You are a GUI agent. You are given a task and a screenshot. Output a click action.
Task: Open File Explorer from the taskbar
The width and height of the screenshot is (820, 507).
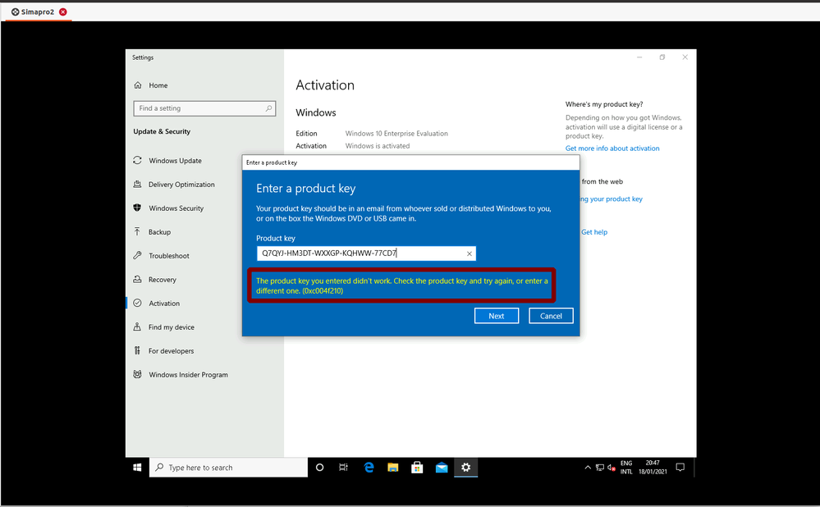coord(393,468)
